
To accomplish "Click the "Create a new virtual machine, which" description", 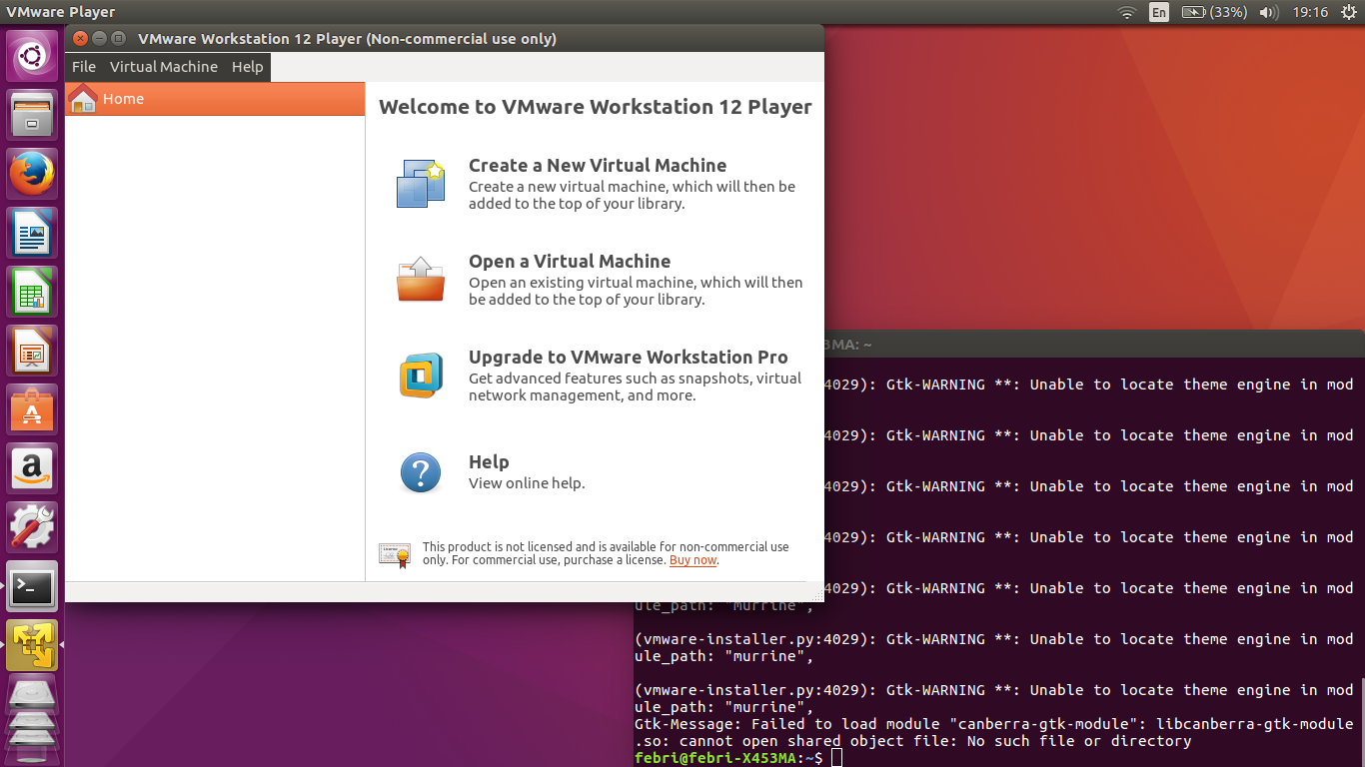I will (632, 196).
